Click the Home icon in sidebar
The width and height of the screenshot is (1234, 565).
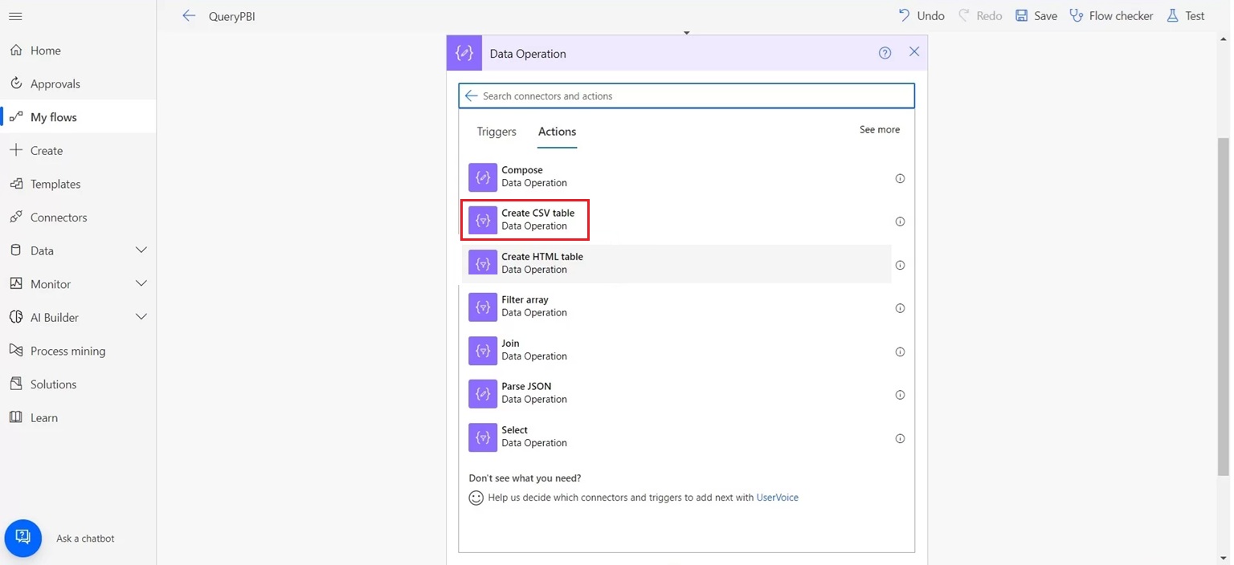[16, 50]
